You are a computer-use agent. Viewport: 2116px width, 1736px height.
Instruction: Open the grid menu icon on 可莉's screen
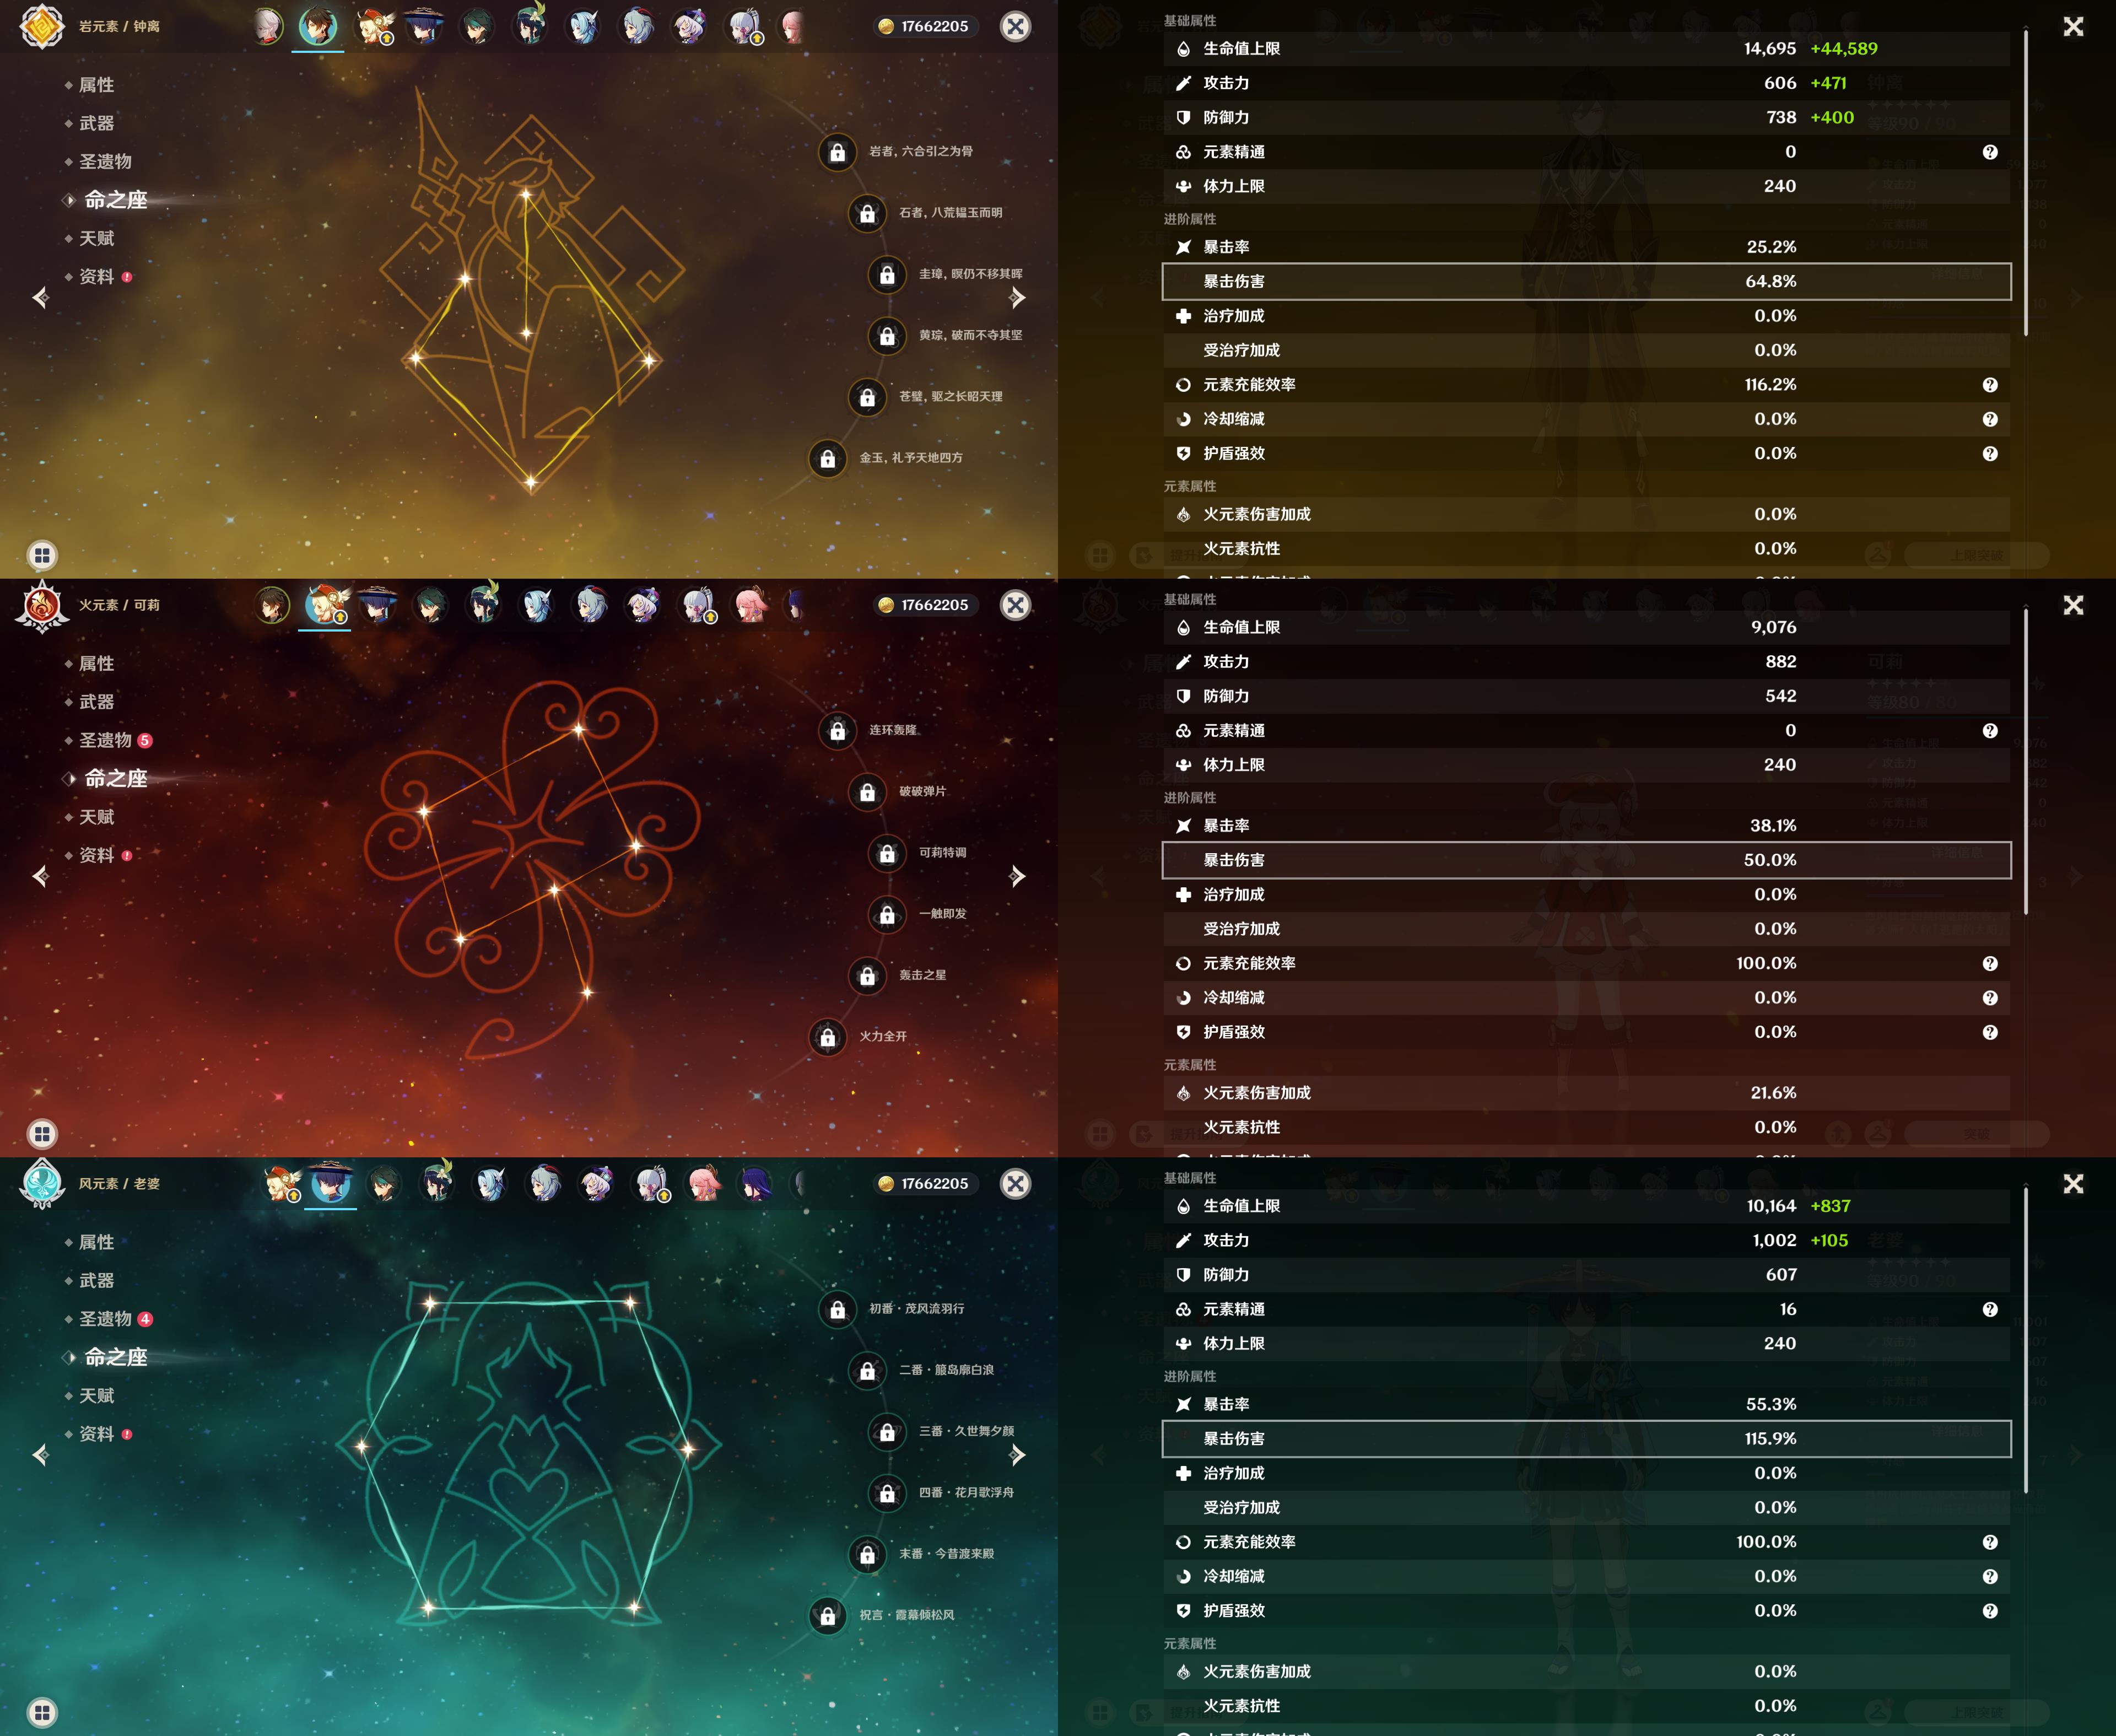click(x=42, y=1134)
